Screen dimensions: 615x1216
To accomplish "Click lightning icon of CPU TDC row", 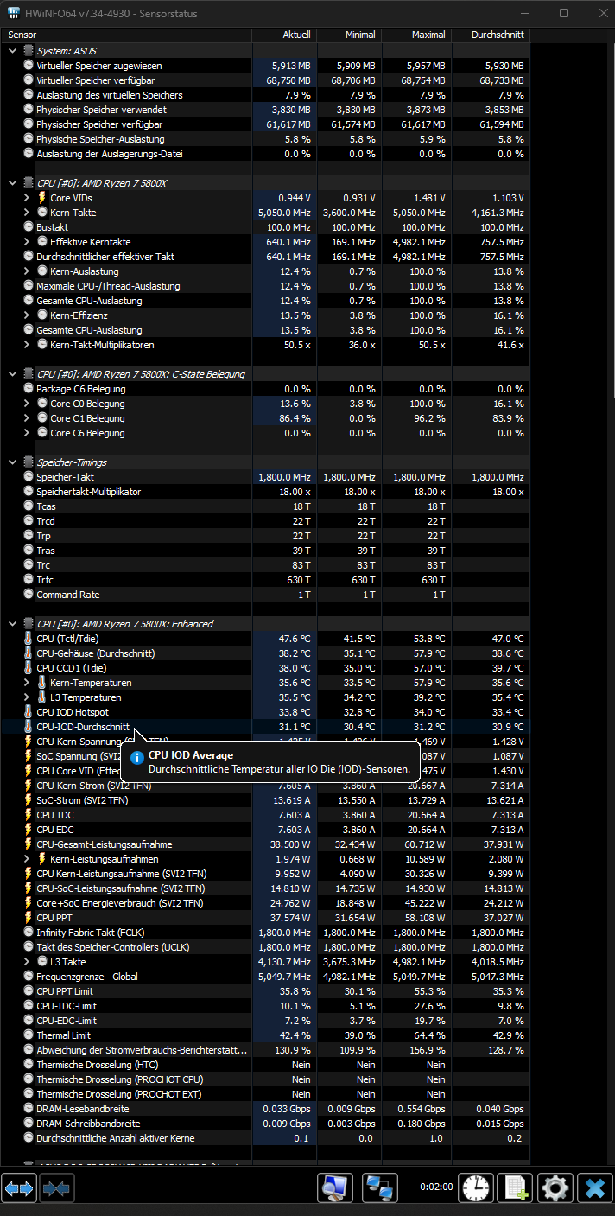I will click(29, 815).
